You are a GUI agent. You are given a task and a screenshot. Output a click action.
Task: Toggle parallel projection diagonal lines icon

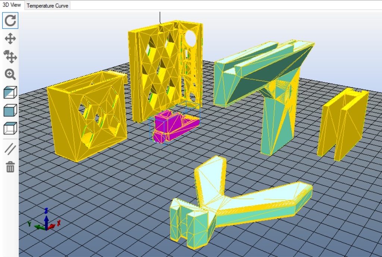click(x=10, y=149)
